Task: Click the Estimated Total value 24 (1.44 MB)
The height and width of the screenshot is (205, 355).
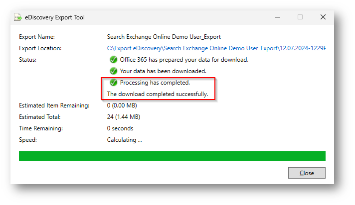Action: pos(124,117)
